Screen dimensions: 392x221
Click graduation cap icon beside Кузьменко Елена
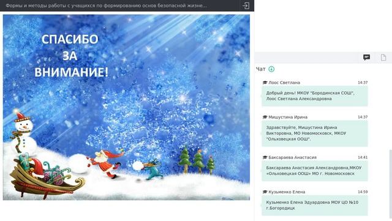265,192
